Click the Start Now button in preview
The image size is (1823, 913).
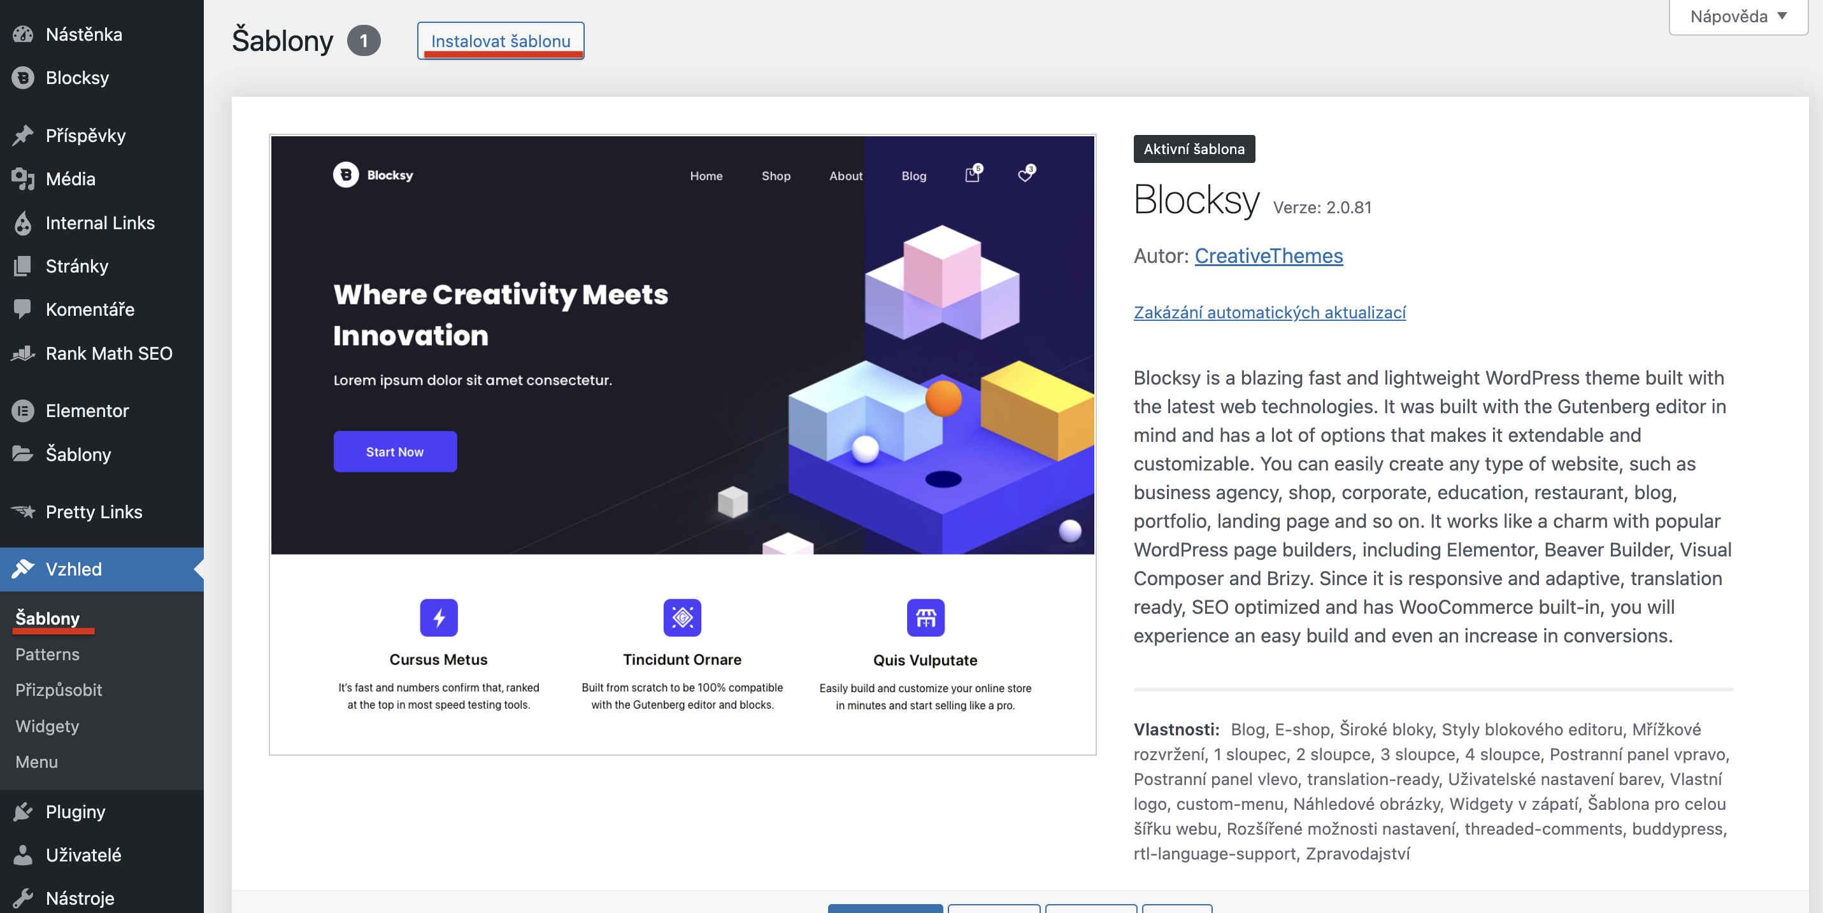[395, 451]
